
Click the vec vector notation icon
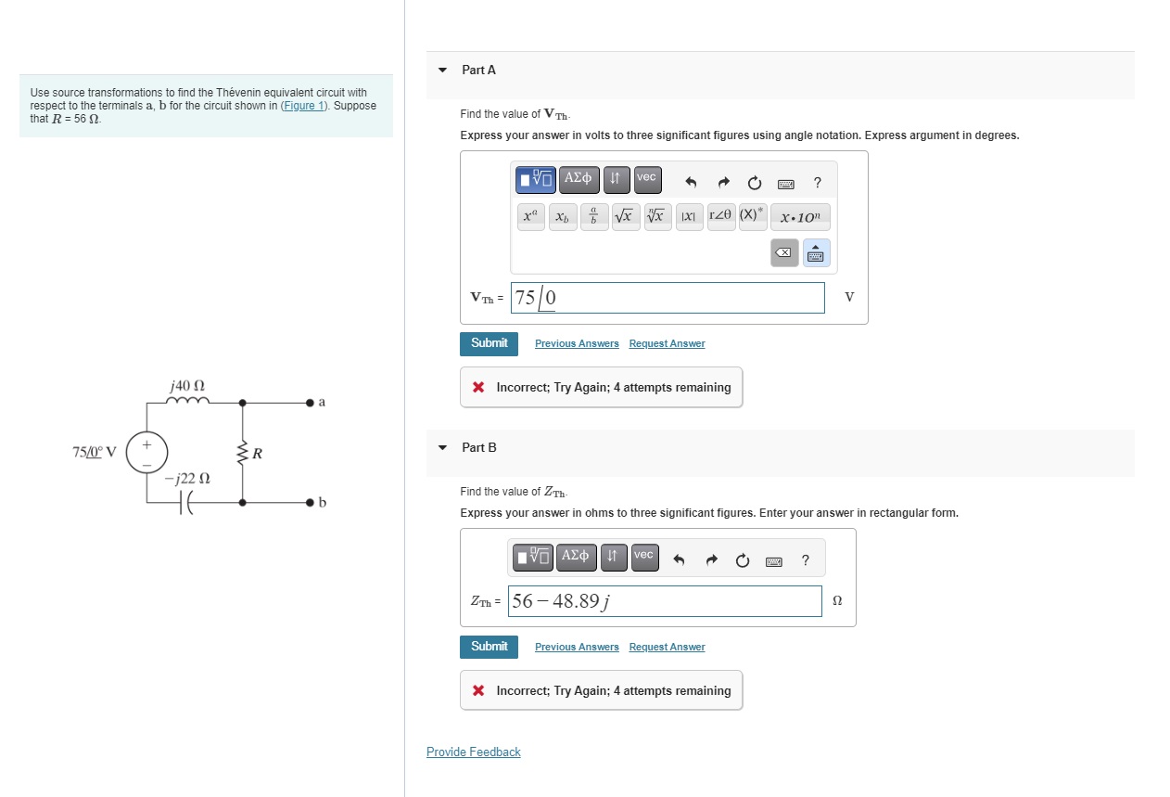[646, 179]
